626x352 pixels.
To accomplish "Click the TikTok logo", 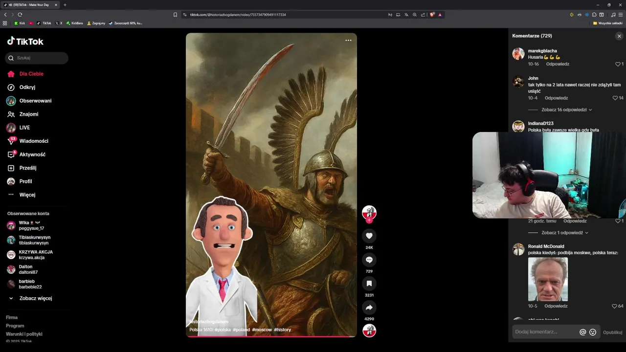I will (25, 42).
